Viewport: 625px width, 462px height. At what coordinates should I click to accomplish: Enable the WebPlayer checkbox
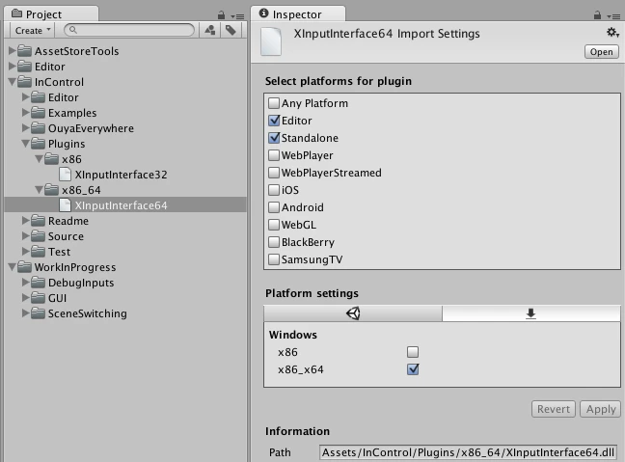(274, 155)
